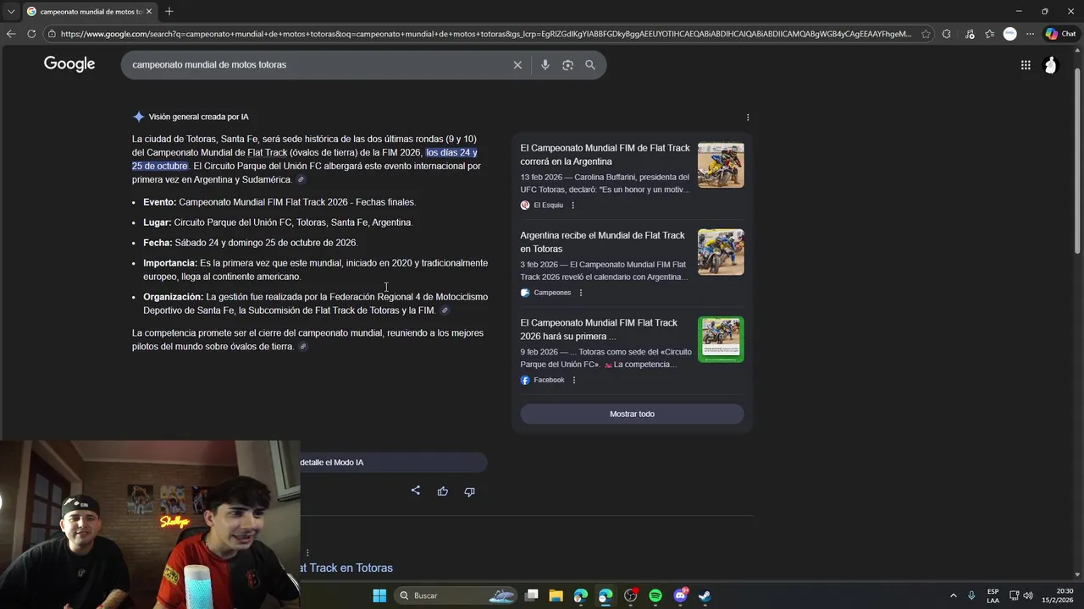Open the Windows Start menu

click(x=379, y=595)
